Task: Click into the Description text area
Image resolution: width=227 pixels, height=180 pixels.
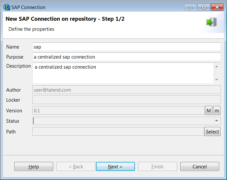Action: pyautogui.click(x=123, y=73)
